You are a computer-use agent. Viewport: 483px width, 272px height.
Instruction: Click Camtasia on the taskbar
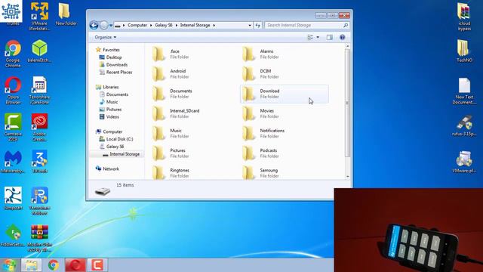tap(97, 265)
